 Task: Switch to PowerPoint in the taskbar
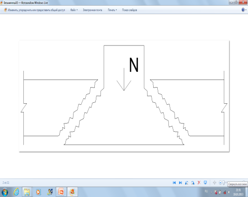(61, 192)
